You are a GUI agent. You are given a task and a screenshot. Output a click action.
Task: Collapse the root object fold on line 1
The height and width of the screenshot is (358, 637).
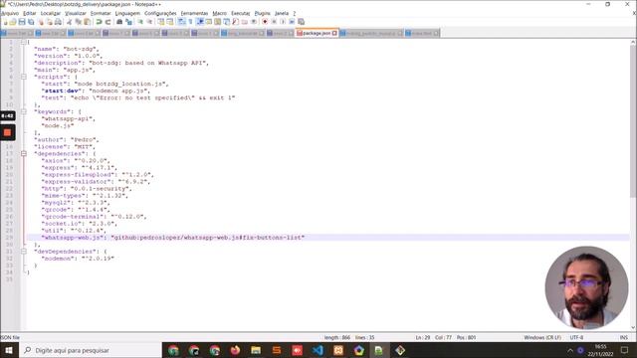pos(24,42)
